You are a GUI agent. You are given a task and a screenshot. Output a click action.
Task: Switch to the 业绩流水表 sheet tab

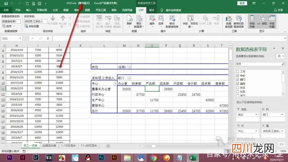[49, 146]
